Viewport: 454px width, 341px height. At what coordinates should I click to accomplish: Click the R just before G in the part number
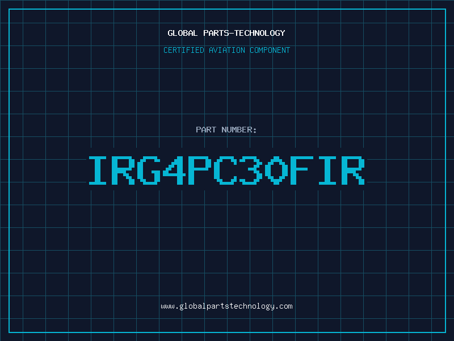123,170
